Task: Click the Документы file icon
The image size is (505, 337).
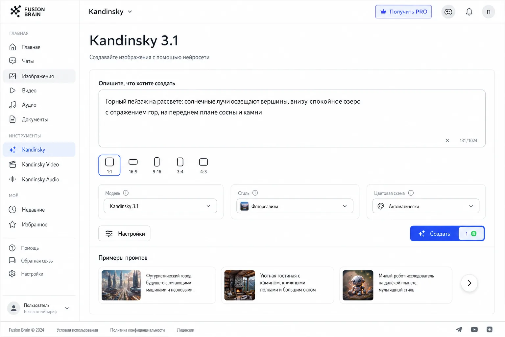Action: (12, 119)
